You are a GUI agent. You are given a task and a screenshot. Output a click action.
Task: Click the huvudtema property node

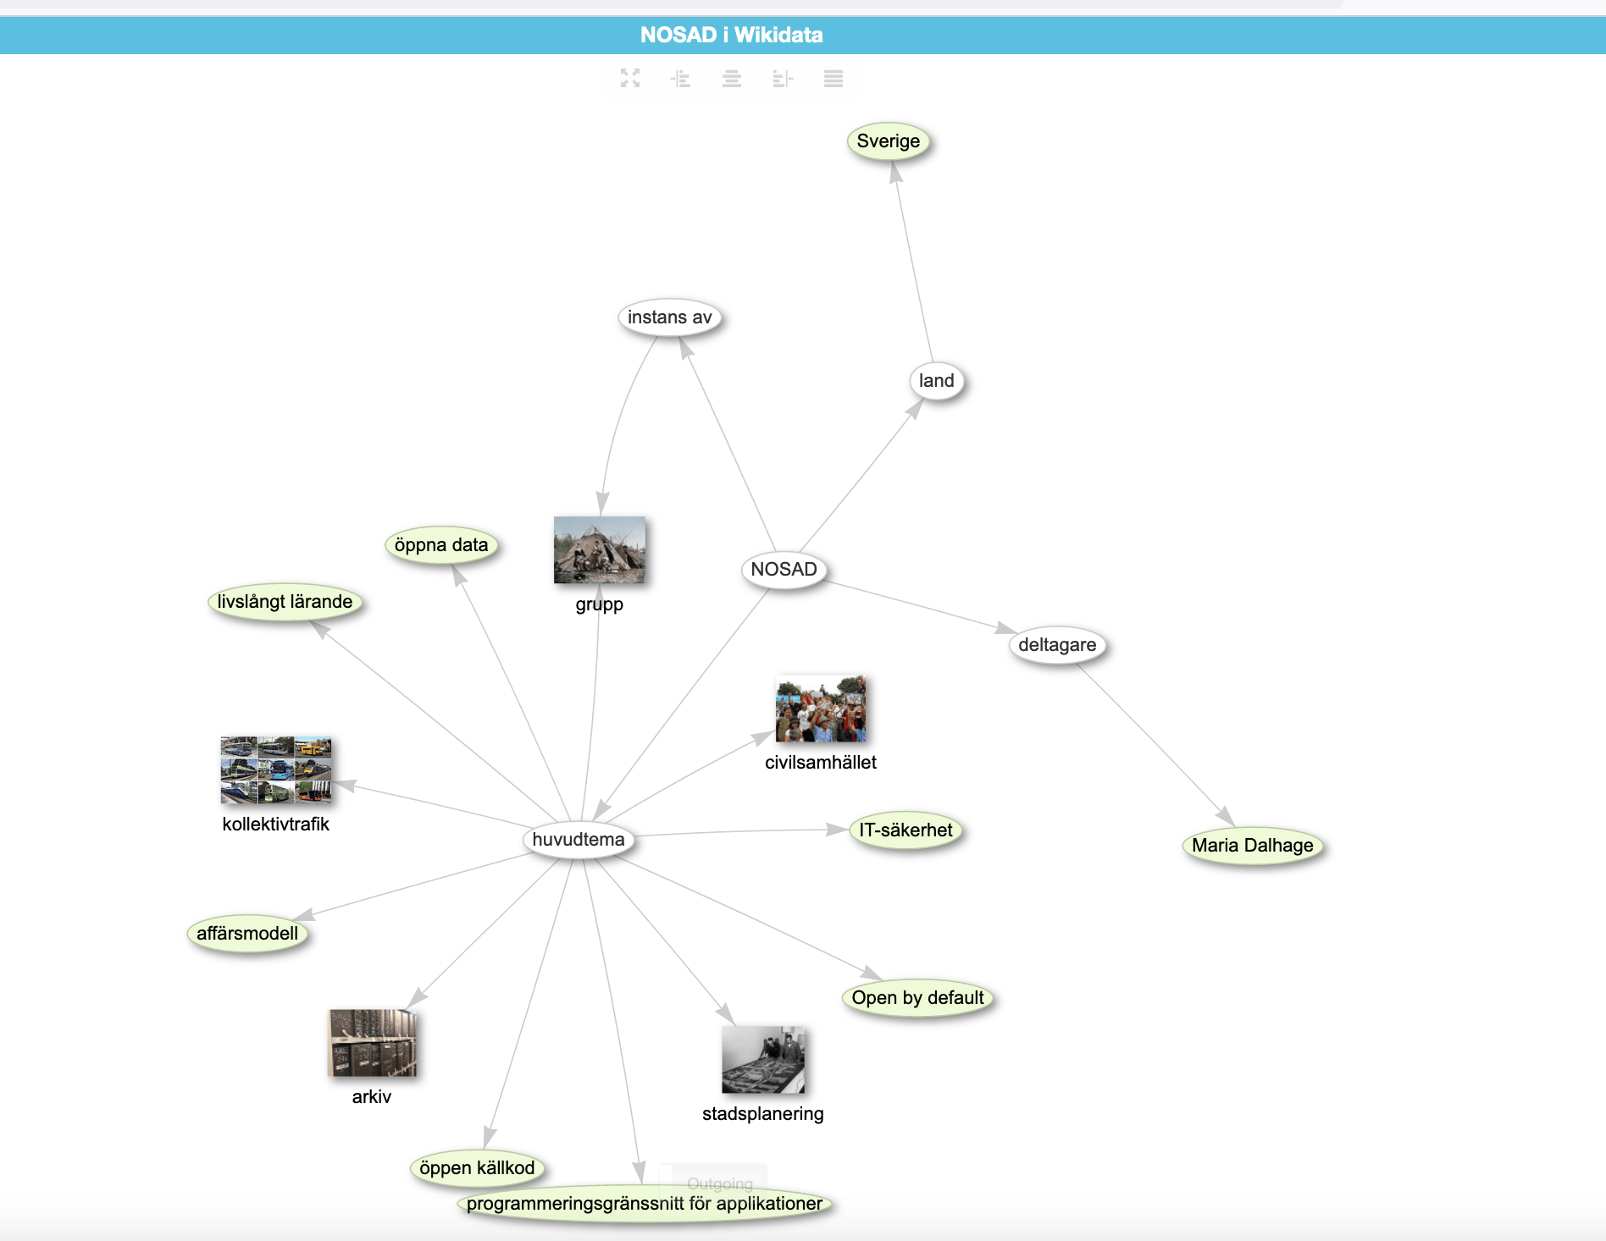[x=579, y=840]
